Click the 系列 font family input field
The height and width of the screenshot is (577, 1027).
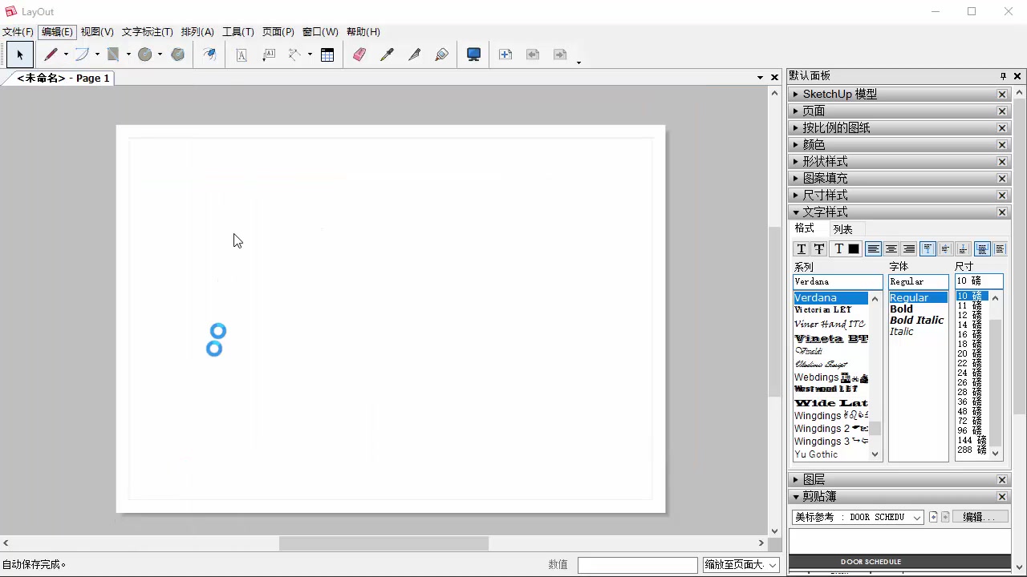(838, 281)
